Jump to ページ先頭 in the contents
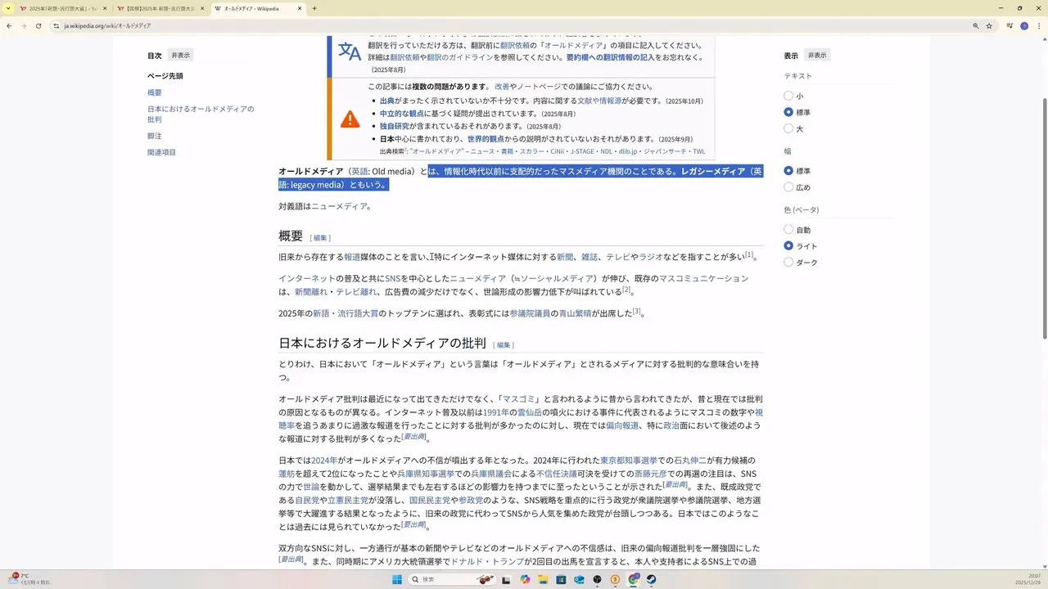This screenshot has height=589, width=1048. coord(165,76)
